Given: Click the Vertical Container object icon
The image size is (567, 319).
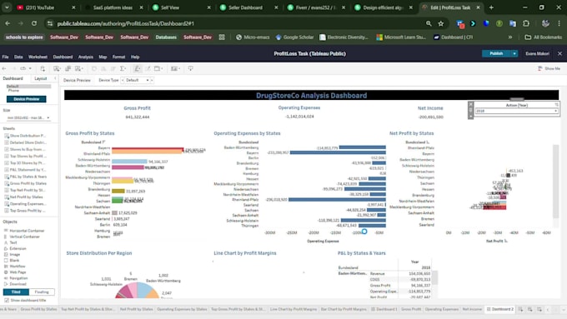Looking at the screenshot, I should pyautogui.click(x=6, y=237).
